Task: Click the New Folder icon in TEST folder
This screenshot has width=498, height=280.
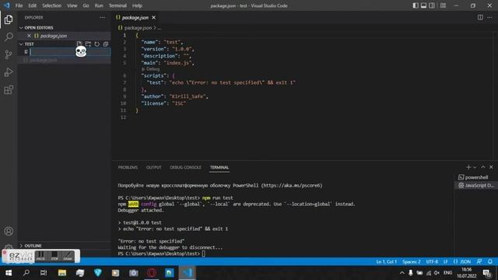Action: (x=88, y=44)
